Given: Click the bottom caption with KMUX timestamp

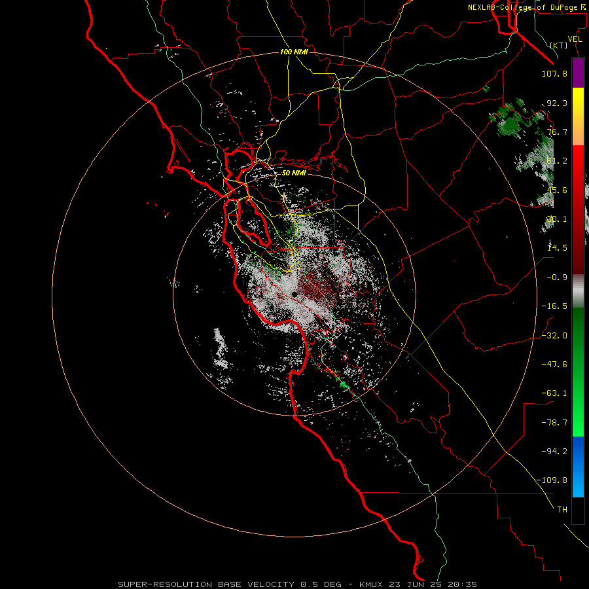Looking at the screenshot, I should tap(298, 584).
